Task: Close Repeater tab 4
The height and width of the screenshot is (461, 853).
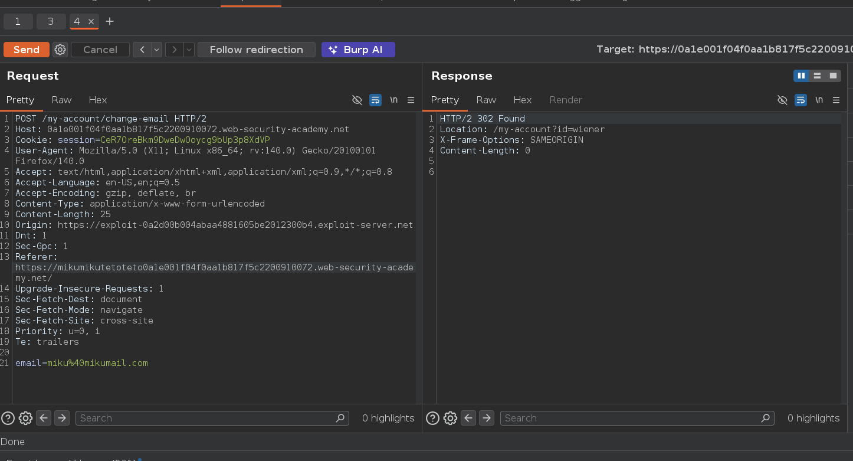Action: click(x=91, y=22)
